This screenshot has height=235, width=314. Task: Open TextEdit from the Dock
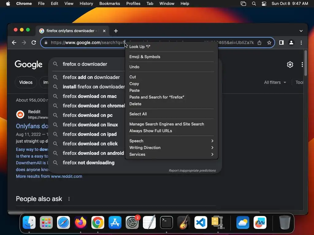(149, 222)
